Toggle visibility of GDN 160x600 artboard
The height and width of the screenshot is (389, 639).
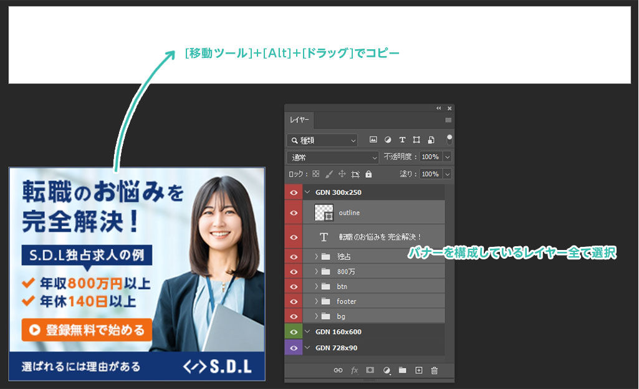click(294, 332)
